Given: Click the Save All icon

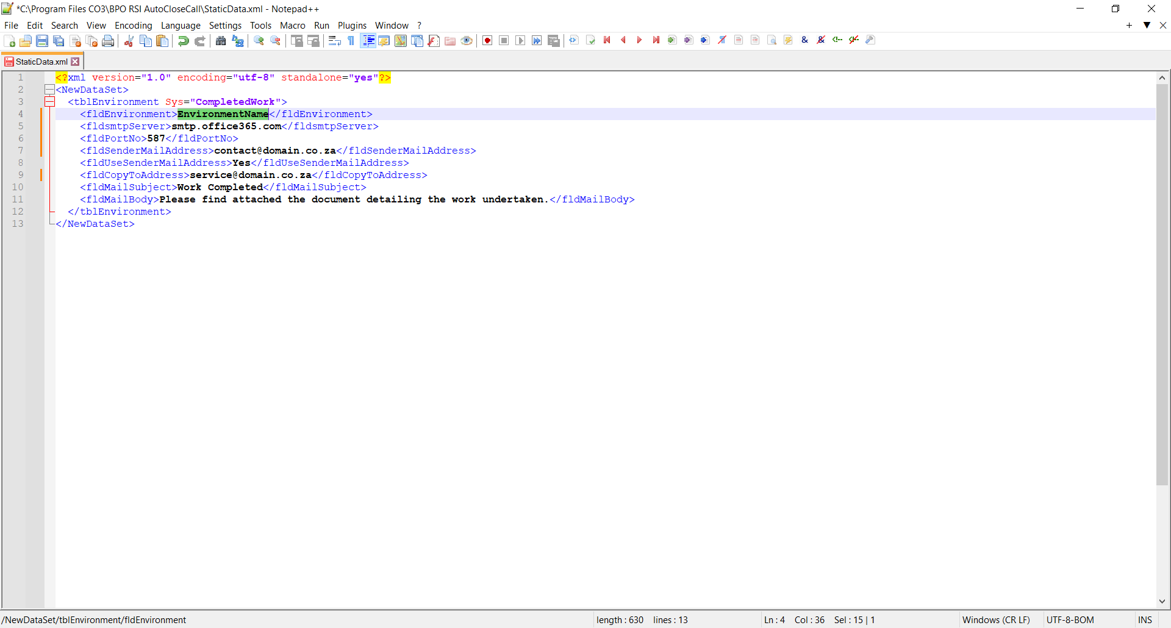Looking at the screenshot, I should coord(59,41).
